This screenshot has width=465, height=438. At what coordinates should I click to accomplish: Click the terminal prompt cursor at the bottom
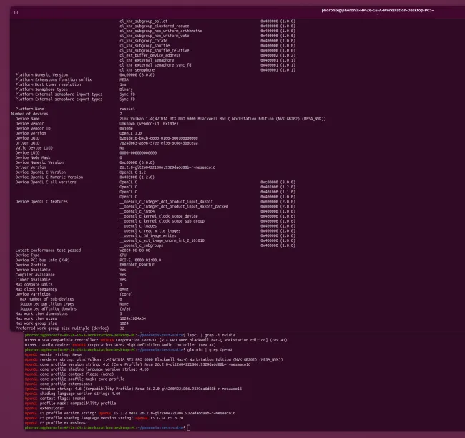click(x=189, y=427)
